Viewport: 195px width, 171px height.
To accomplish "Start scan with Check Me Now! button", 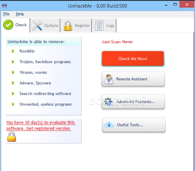I will tap(133, 59).
